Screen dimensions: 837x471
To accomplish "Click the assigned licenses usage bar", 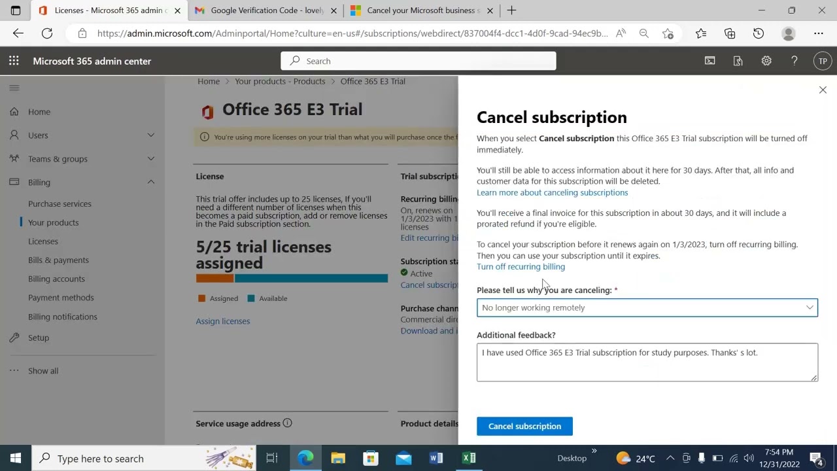I will tap(292, 279).
